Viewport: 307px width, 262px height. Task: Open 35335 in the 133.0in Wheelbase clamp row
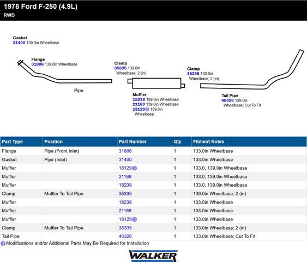[x=125, y=228]
